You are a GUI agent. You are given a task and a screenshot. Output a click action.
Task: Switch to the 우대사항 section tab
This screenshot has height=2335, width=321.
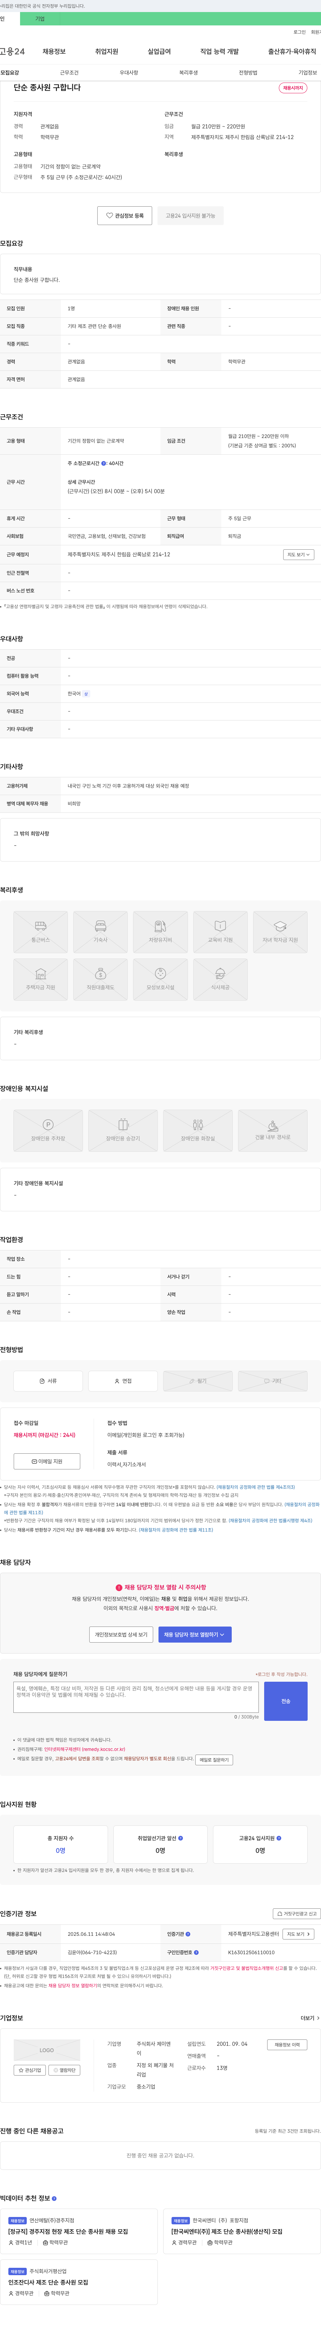point(129,73)
